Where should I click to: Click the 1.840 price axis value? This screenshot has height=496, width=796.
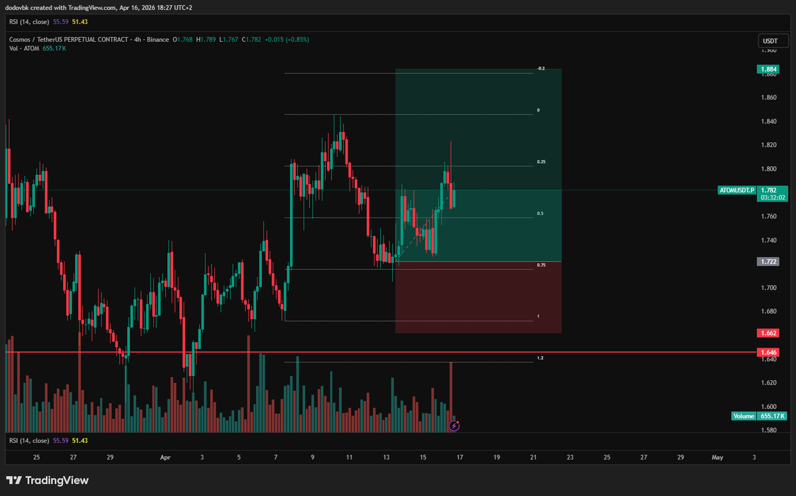(769, 121)
